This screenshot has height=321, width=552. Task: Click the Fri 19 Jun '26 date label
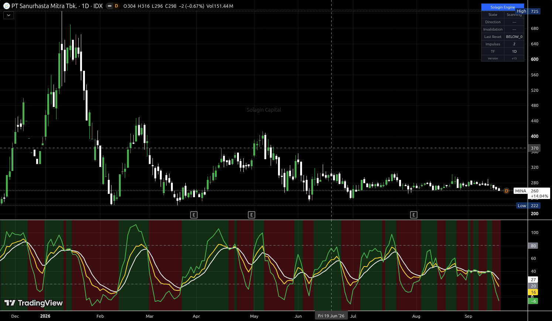[x=331, y=316]
